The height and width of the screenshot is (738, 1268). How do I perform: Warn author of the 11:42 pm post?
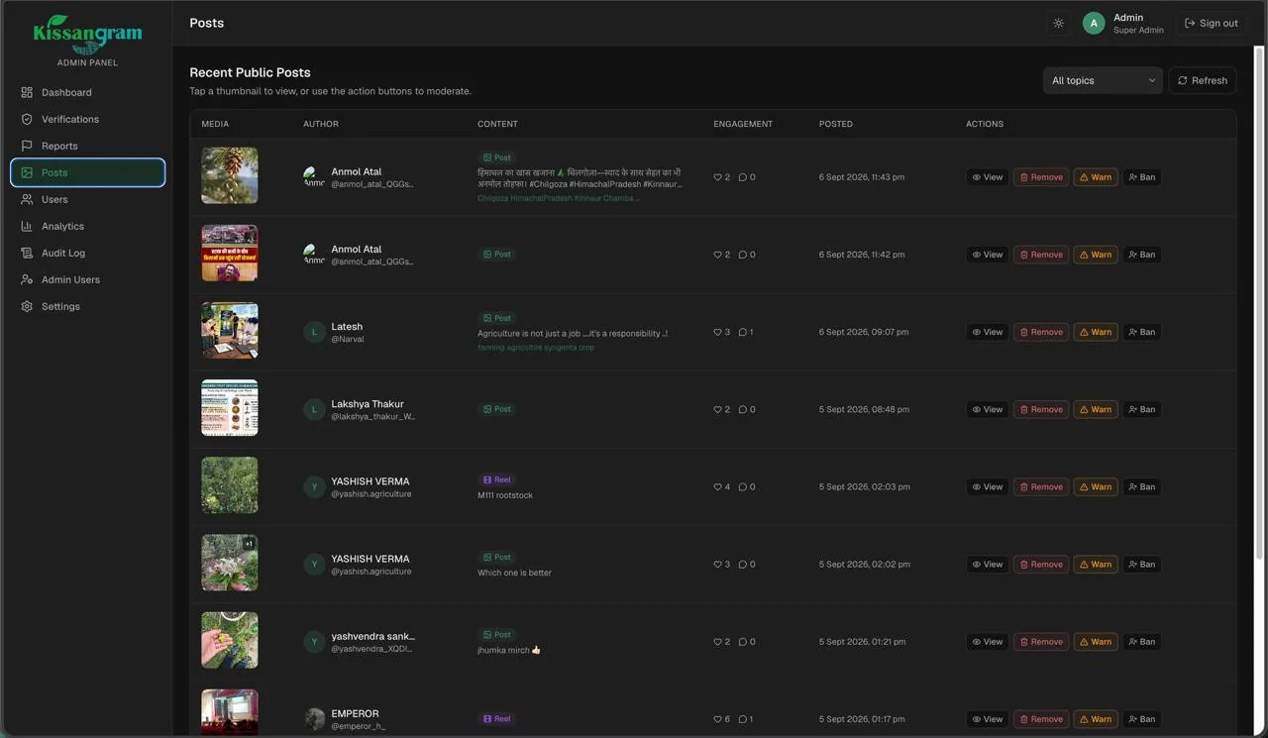[x=1096, y=255]
